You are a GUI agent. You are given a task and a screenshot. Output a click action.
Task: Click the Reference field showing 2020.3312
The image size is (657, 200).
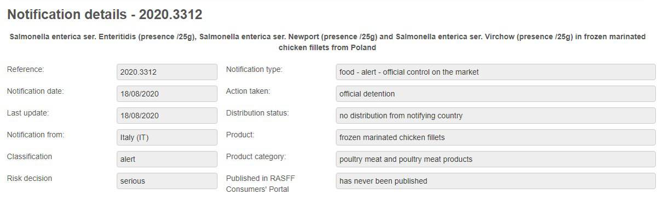[167, 72]
